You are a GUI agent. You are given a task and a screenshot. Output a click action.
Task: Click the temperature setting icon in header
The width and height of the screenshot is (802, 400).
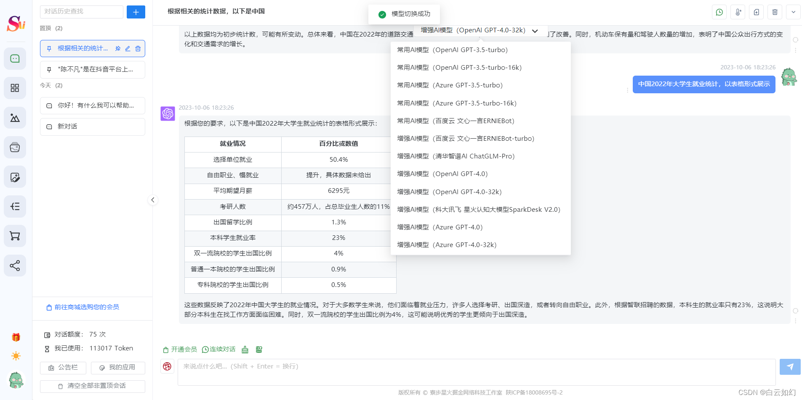click(x=738, y=12)
